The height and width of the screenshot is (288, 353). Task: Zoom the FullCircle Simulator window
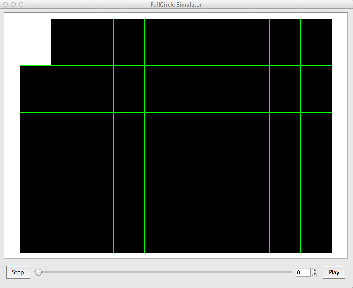[x=21, y=4]
